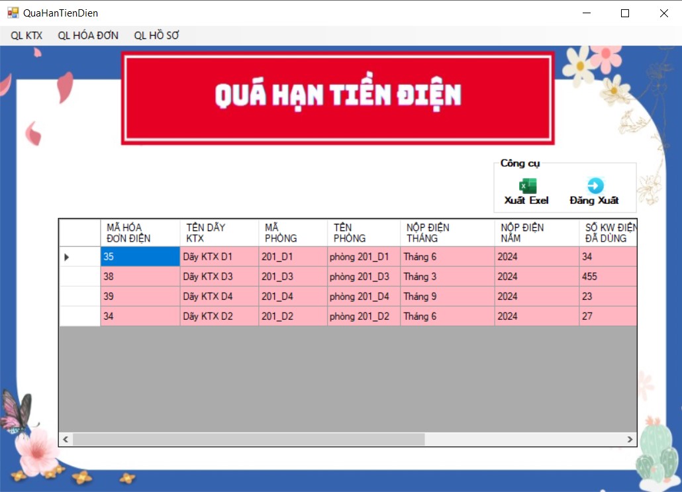Click the NỘP ĐIỆN THÁNG column header
Image resolution: width=682 pixels, height=492 pixels.
447,232
